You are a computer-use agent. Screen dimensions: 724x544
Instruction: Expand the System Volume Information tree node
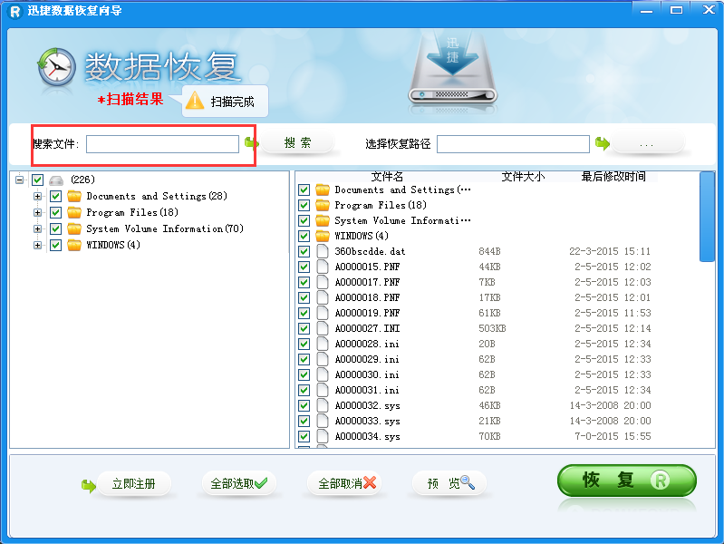click(37, 228)
